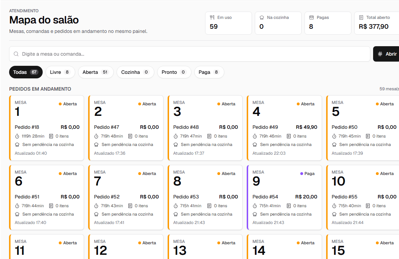Open the Mesa 12 card
The height and width of the screenshot is (259, 399).
[126, 247]
